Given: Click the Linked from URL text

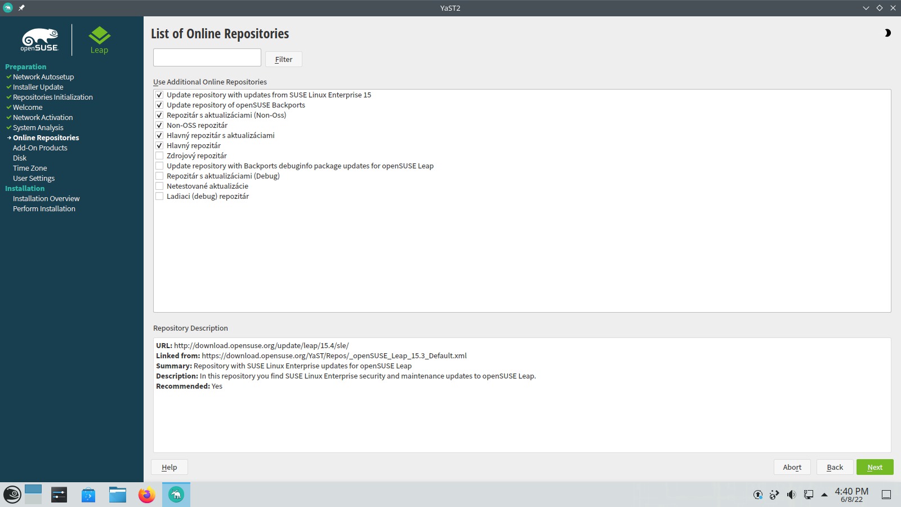Looking at the screenshot, I should click(x=334, y=355).
